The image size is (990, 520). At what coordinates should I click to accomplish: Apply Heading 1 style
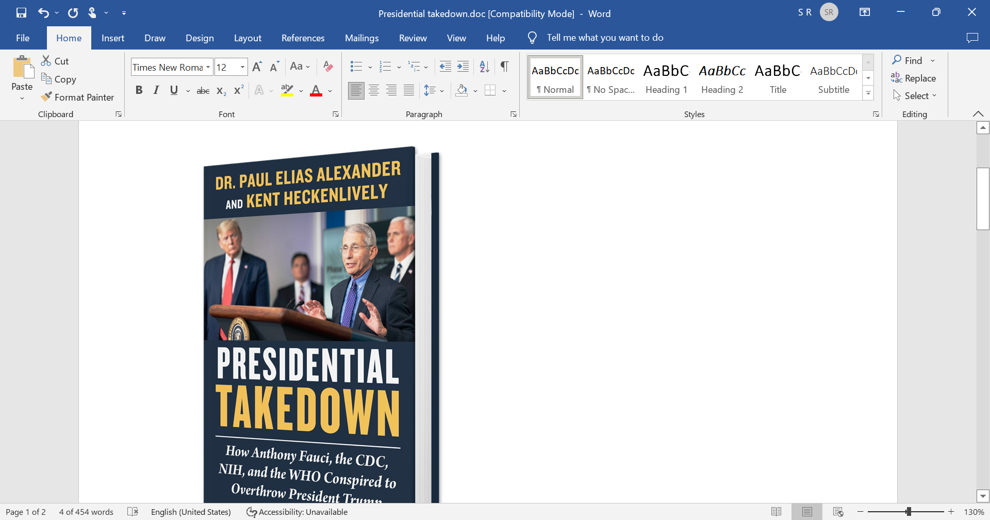click(667, 77)
